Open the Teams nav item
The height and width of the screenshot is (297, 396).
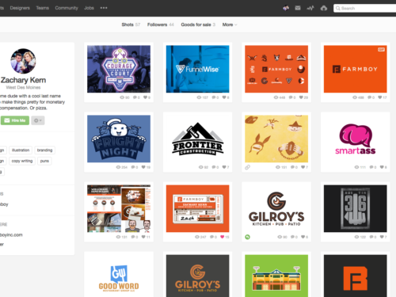click(x=43, y=8)
